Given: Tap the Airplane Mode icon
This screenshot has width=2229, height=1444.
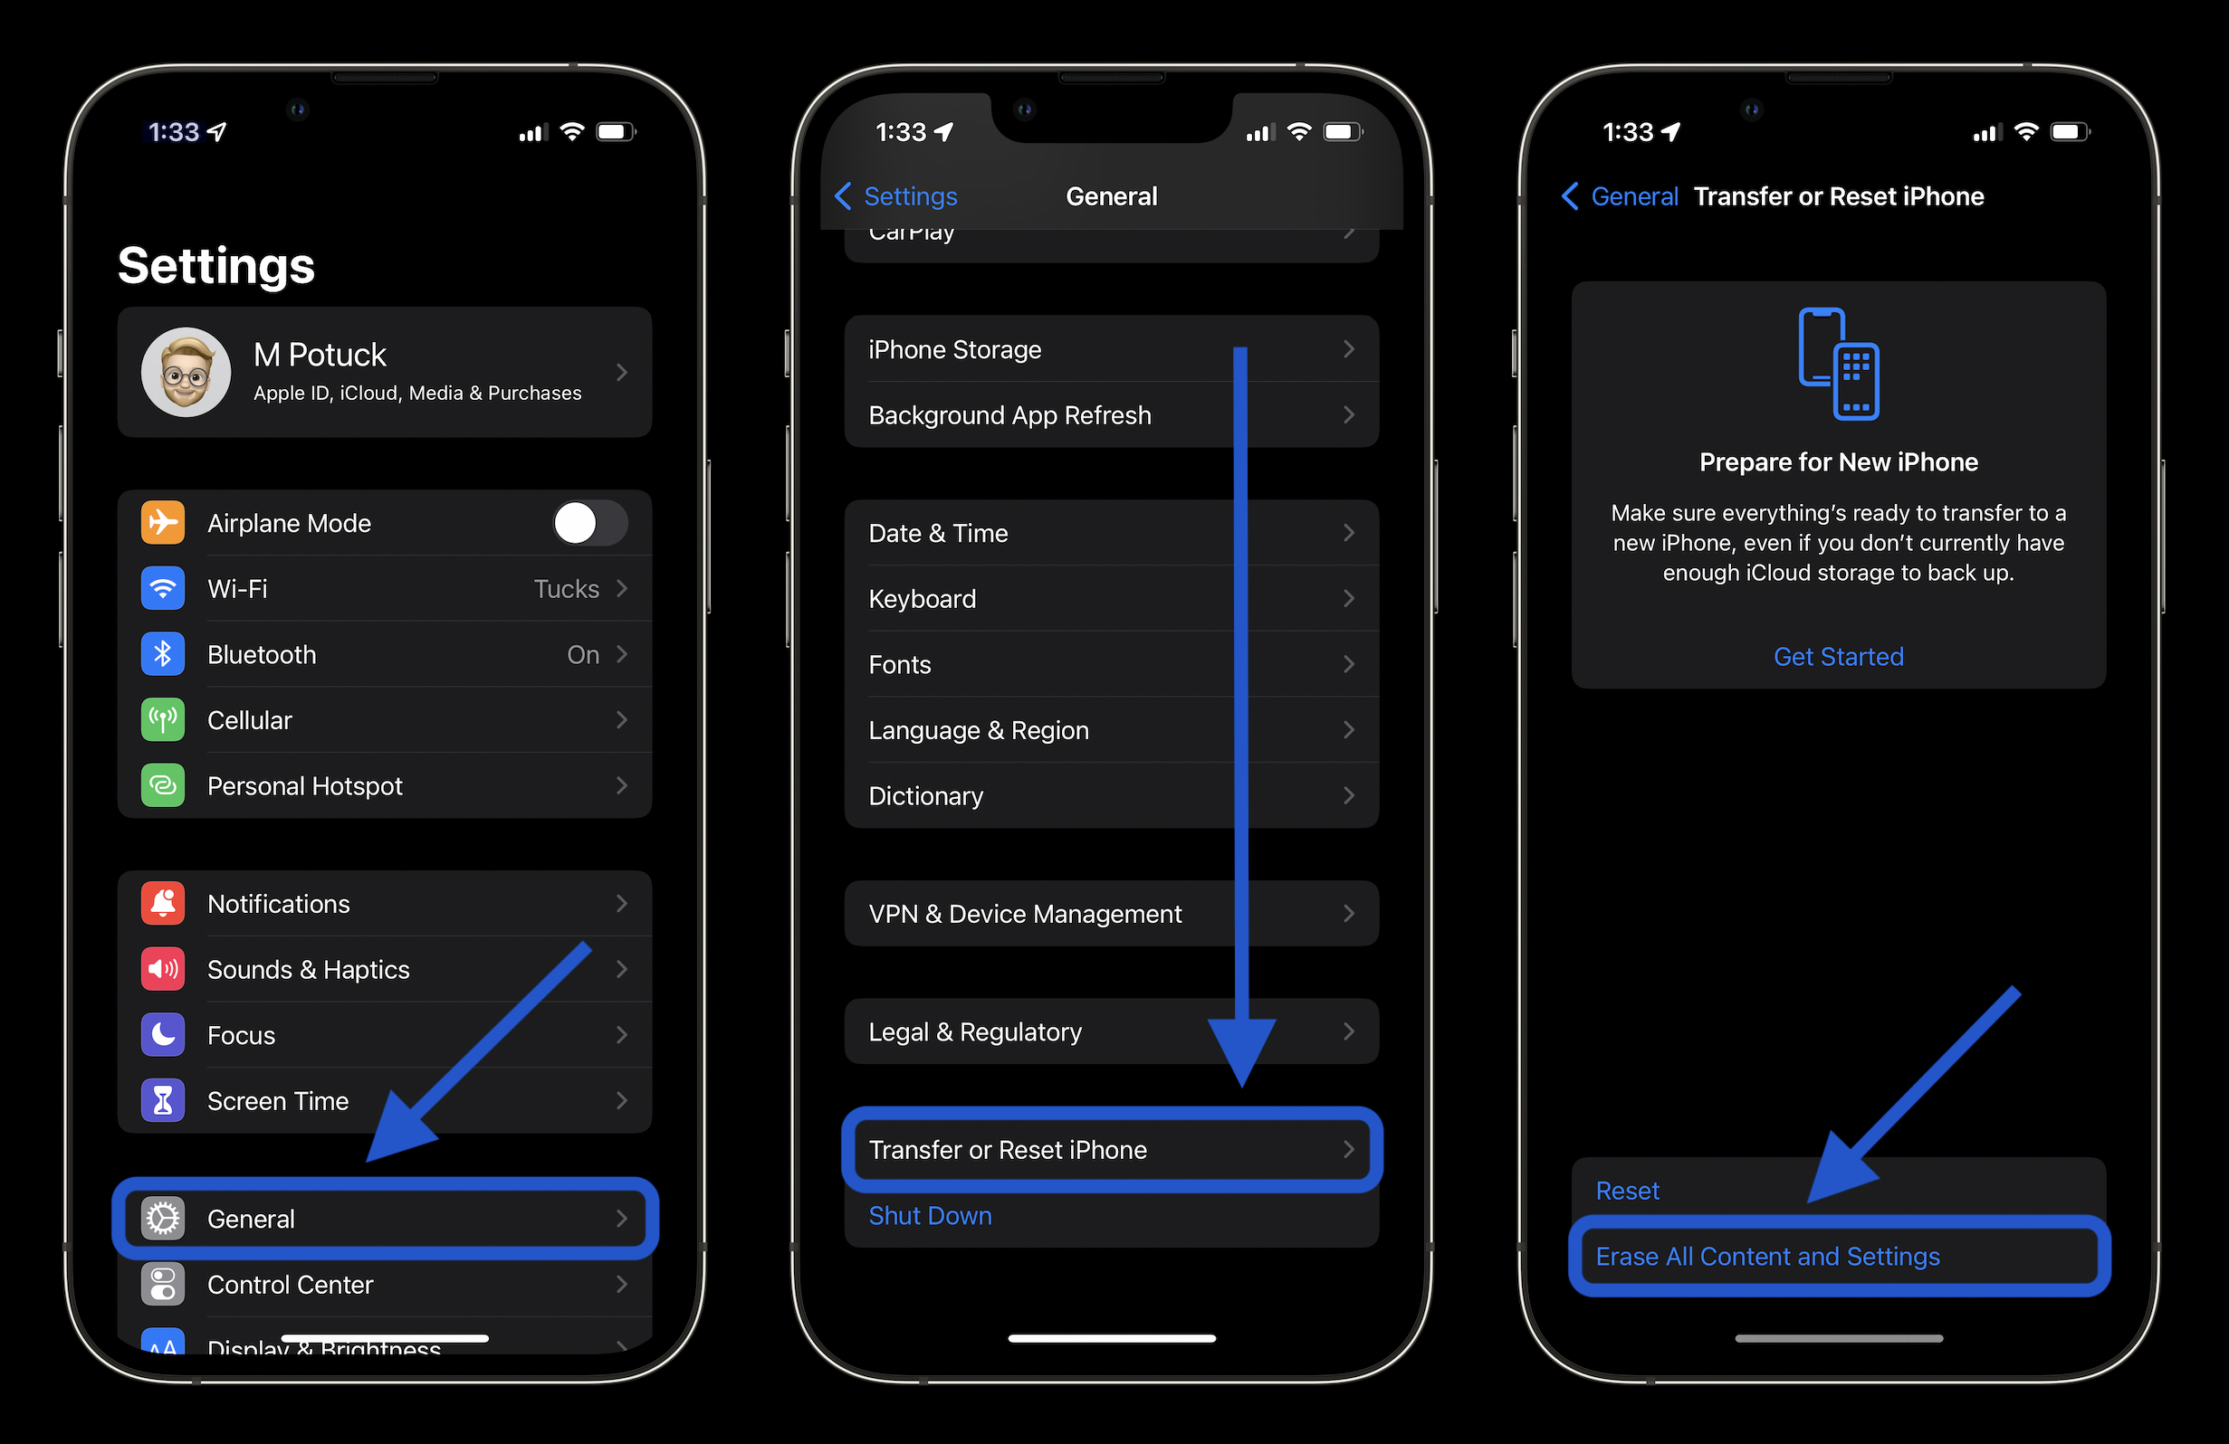Looking at the screenshot, I should [x=162, y=523].
